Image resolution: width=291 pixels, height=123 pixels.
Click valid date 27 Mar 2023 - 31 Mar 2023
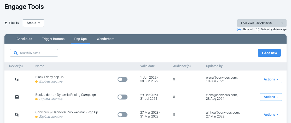tap(150, 114)
